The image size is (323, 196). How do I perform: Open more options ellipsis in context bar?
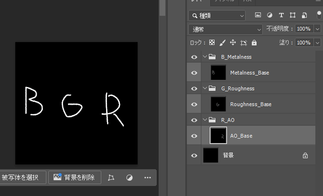pyautogui.click(x=148, y=177)
